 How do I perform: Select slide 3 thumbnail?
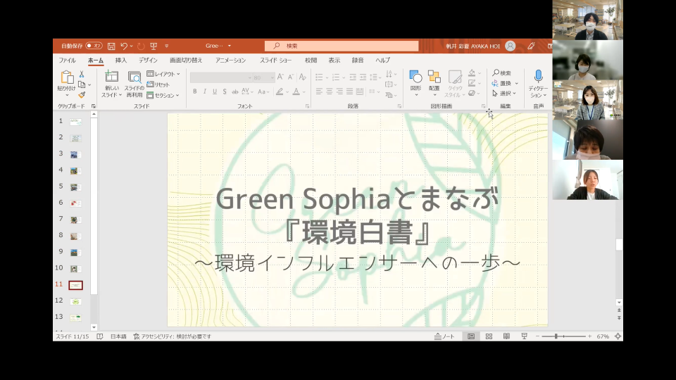75,154
